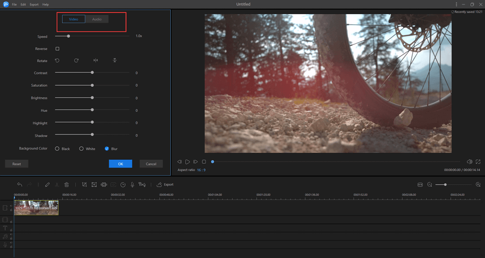Change the 16:9 aspect ratio

(x=201, y=170)
